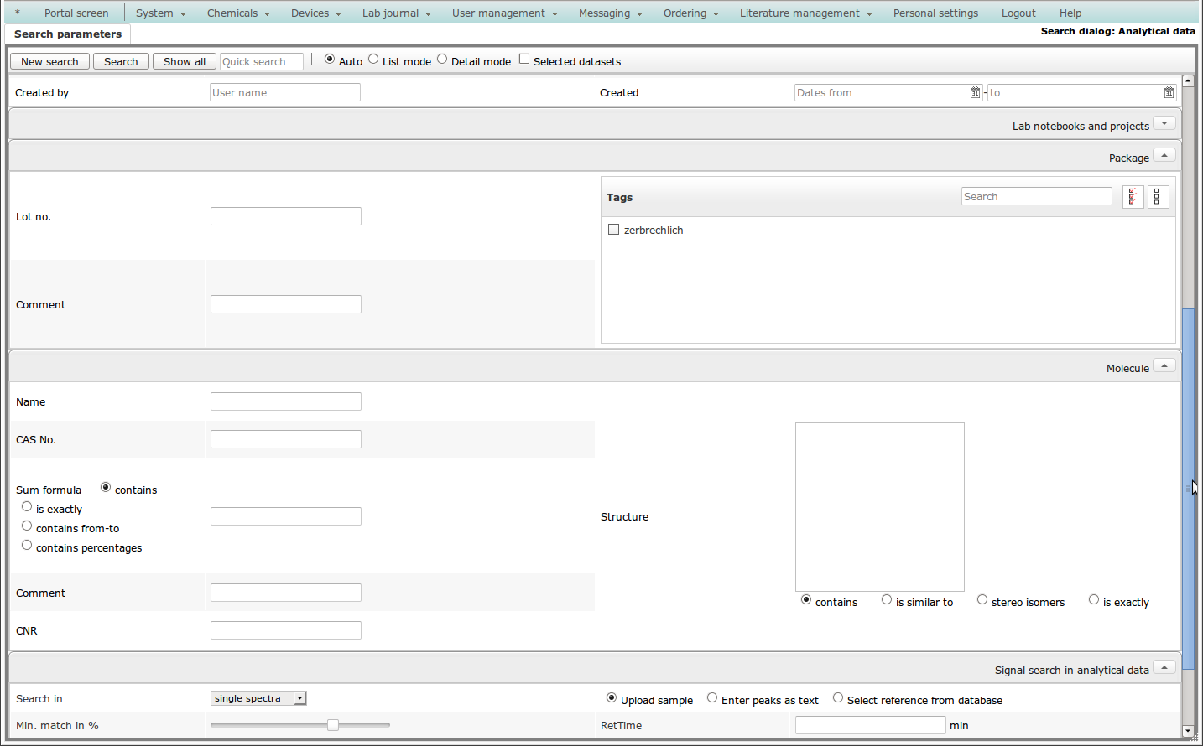1203x746 pixels.
Task: Collapse the Molecule section
Action: click(x=1164, y=366)
